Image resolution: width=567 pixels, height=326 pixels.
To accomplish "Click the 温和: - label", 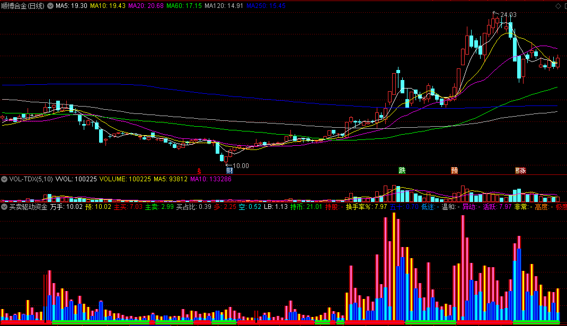I will click(x=450, y=207).
